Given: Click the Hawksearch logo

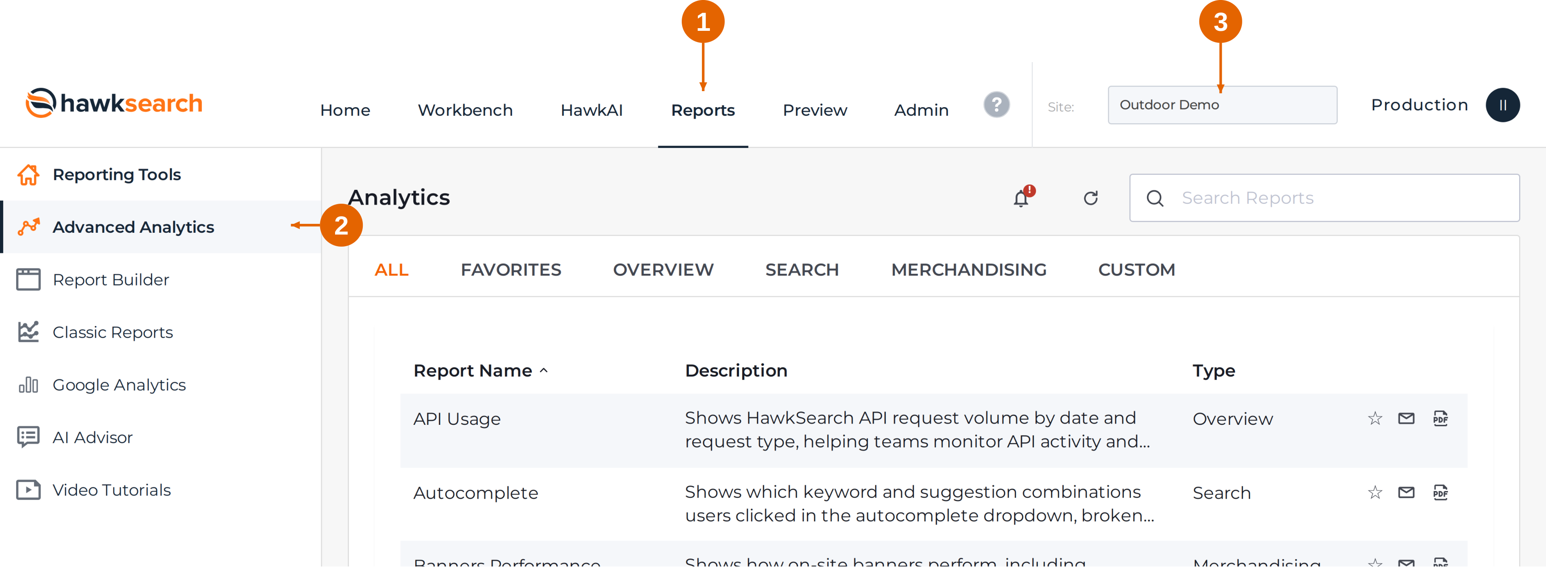Looking at the screenshot, I should [x=114, y=103].
